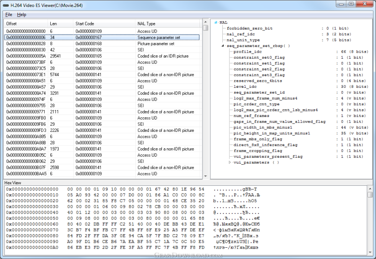
Task: Click the Hex View scrollbar up arrow
Action: coord(370,189)
